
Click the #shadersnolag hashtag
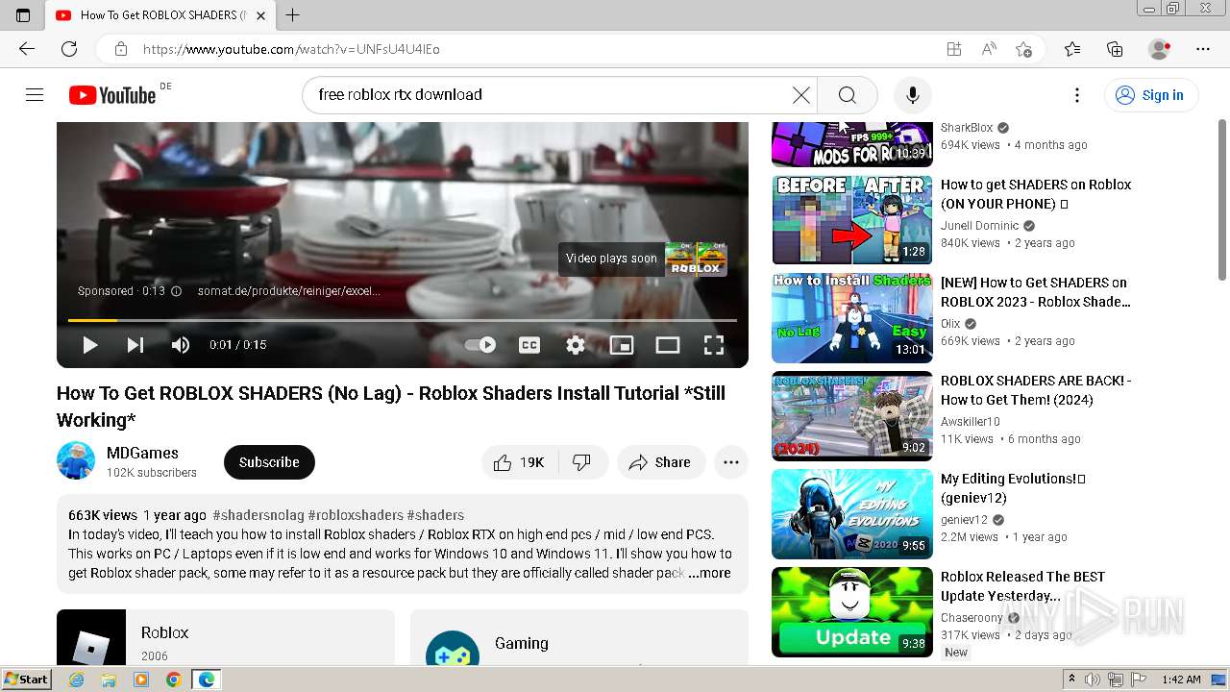[258, 515]
